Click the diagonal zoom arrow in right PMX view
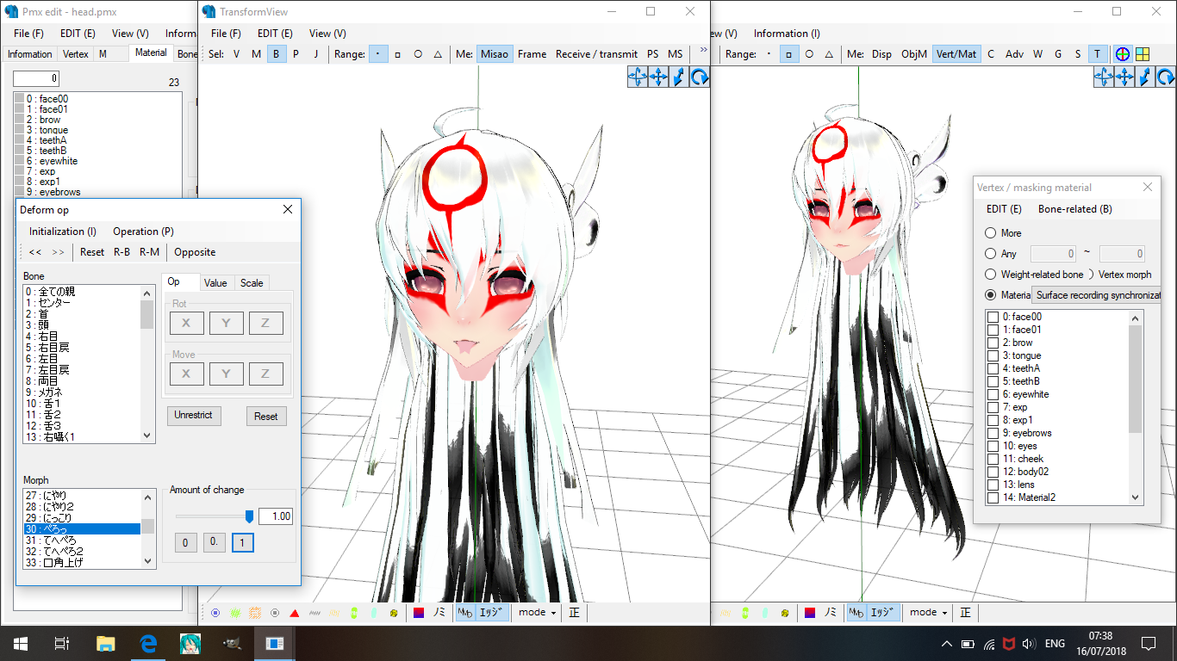 tap(1145, 77)
